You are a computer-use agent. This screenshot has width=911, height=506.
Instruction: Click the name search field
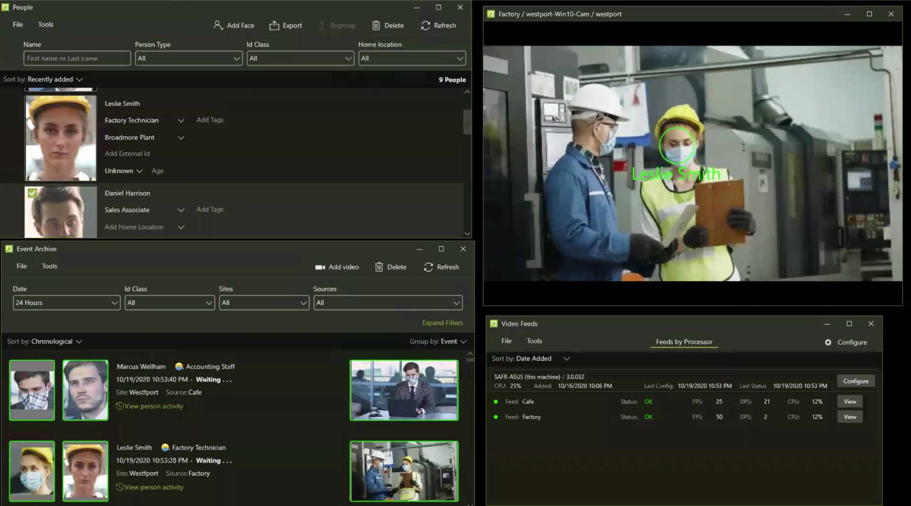tap(77, 58)
